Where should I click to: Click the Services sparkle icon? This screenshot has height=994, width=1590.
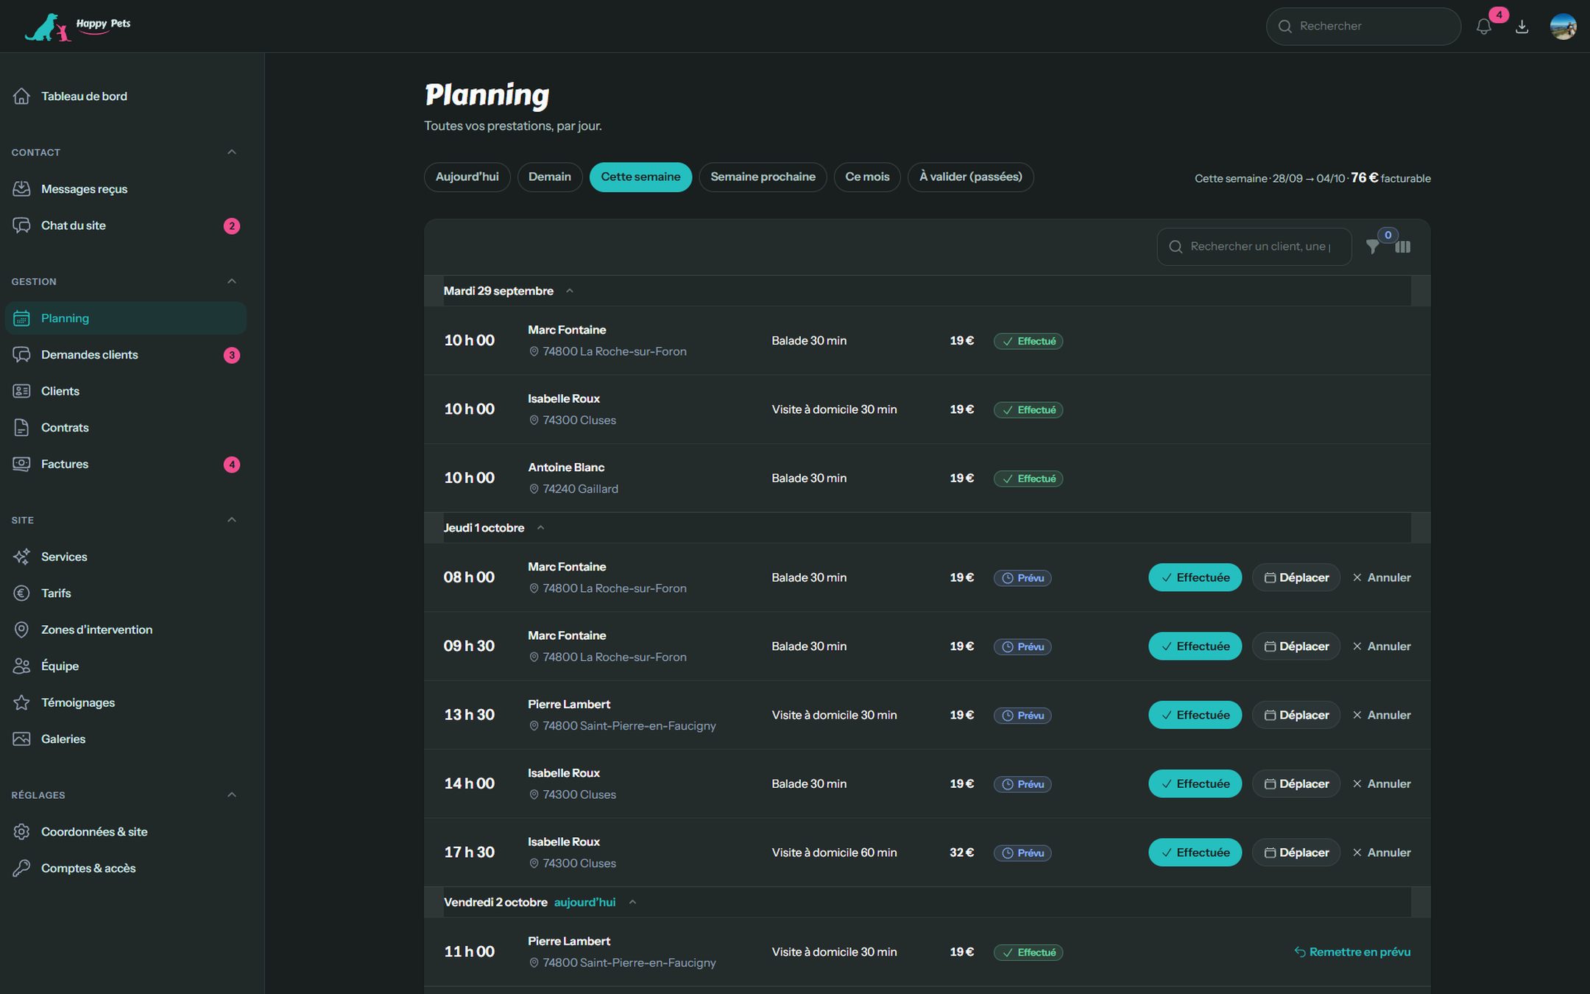pos(21,557)
